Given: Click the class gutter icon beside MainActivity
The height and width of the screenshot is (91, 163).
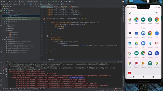Looking at the screenshot, I should [44, 19].
